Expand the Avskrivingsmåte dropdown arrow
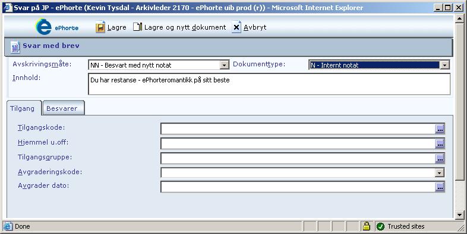This screenshot has width=467, height=234. point(224,65)
